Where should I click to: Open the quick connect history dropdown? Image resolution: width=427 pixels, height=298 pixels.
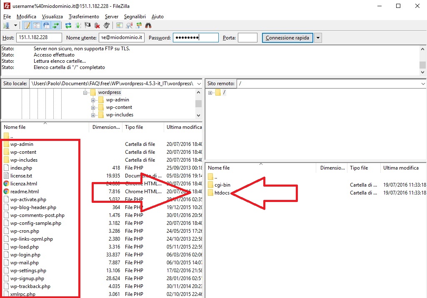[318, 38]
